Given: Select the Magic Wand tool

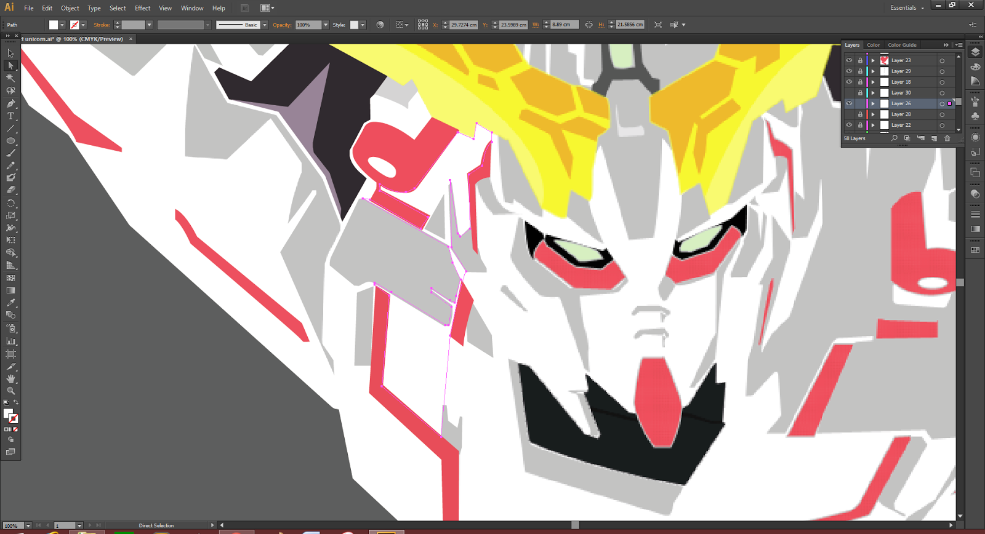Looking at the screenshot, I should pyautogui.click(x=10, y=78).
